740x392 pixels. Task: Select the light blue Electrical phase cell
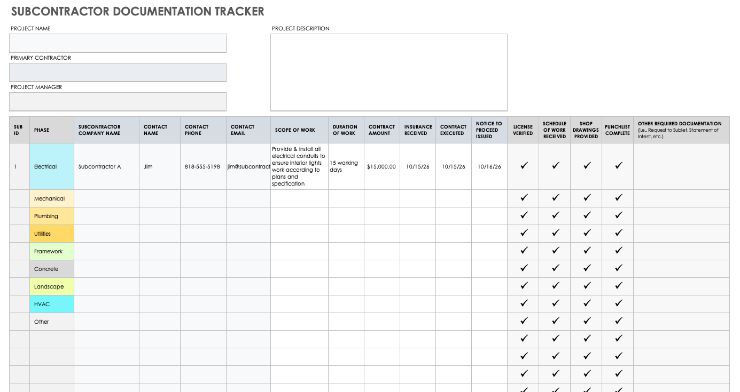coord(52,166)
